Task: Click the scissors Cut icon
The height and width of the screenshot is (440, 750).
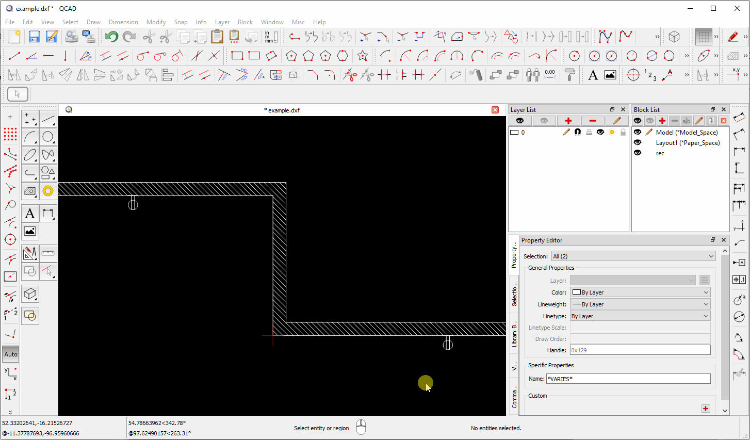Action: pos(149,37)
